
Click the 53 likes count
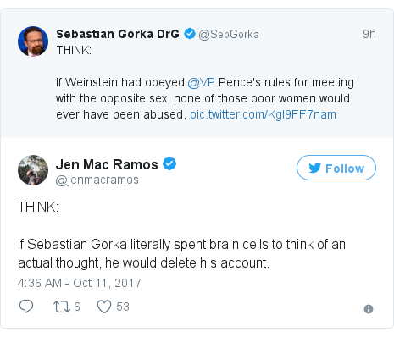pos(123,307)
